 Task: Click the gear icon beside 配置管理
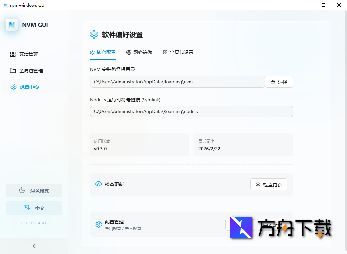coord(99,224)
